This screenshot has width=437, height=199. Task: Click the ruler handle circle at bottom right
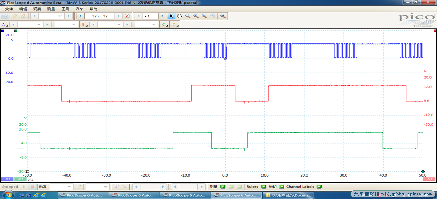(423, 171)
